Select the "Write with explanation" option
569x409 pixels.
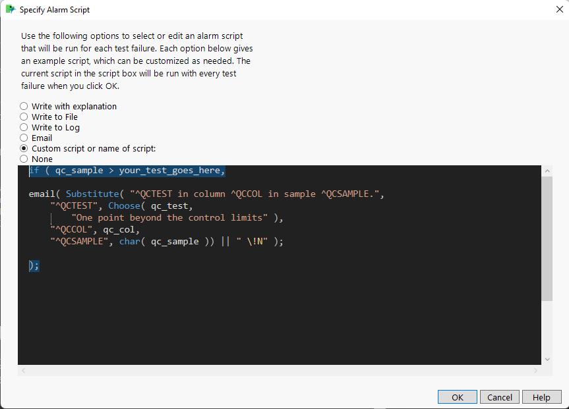(23, 106)
